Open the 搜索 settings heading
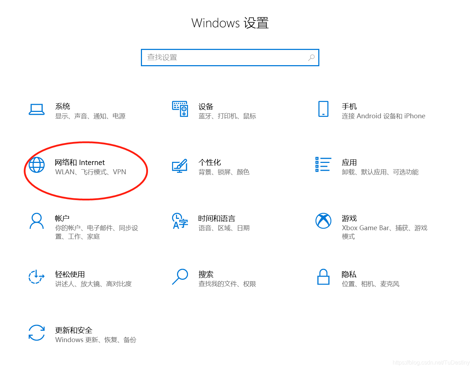 [206, 274]
